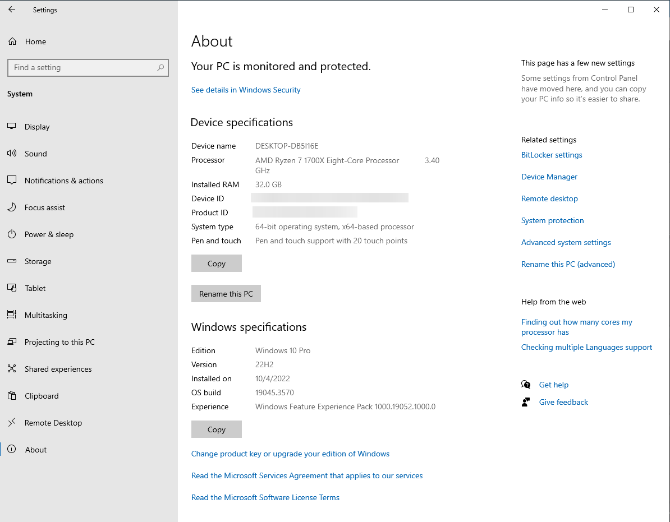Click OS build 19045.3570 value
Viewport: 670px width, 522px height.
tap(274, 392)
